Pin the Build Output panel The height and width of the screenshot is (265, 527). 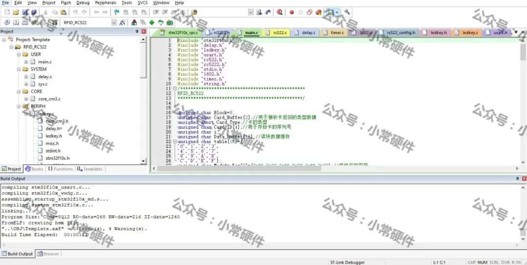click(518, 179)
